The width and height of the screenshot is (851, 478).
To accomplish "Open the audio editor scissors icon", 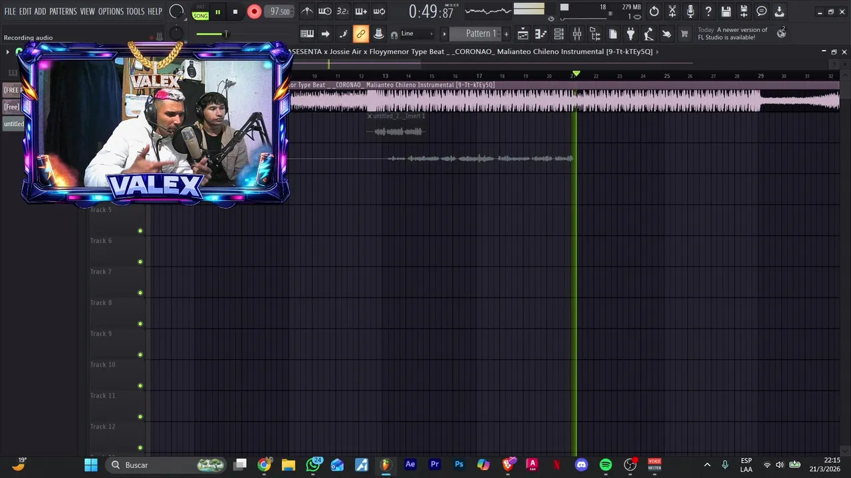I will click(x=672, y=11).
